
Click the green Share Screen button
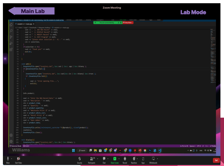pyautogui.click(x=115, y=159)
